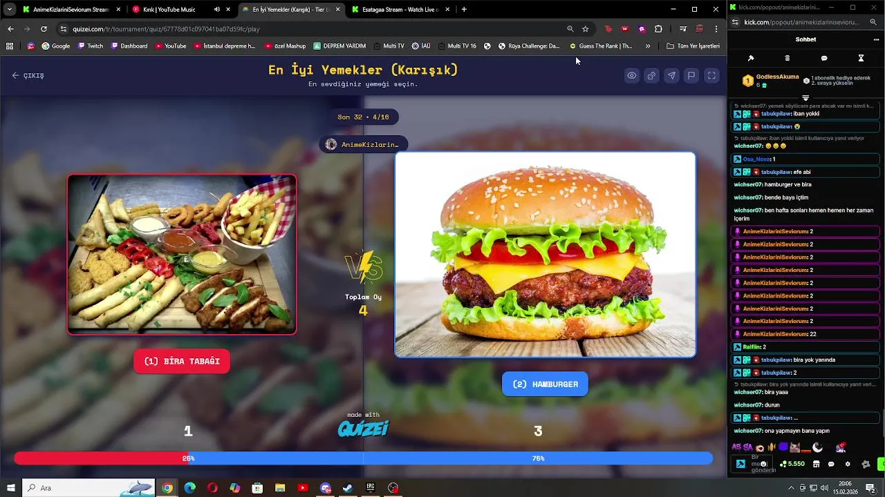Viewport: 885px width, 497px height.
Task: Vote for the (1) BİRA TABAĞI button
Action: coord(182,361)
